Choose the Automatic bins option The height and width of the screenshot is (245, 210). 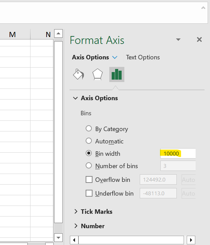click(x=89, y=141)
